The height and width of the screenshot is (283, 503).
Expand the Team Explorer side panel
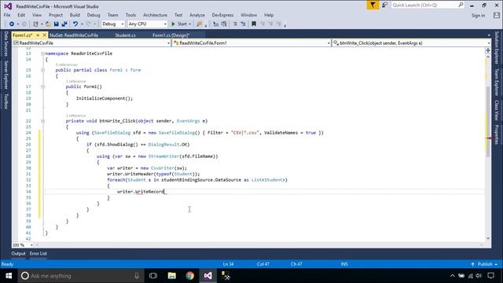(x=497, y=82)
